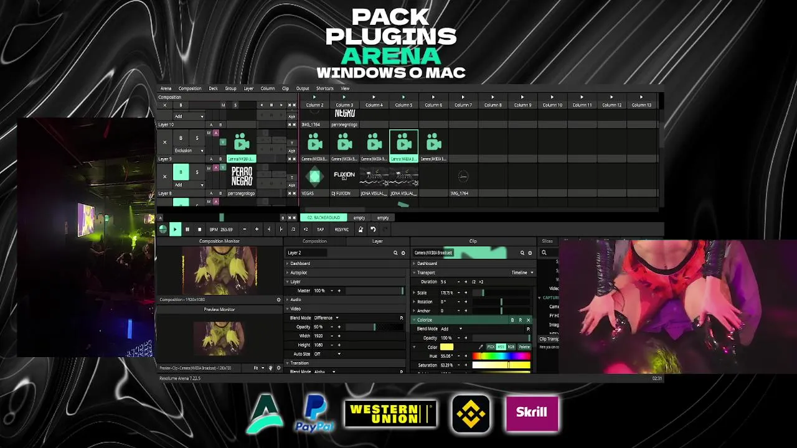This screenshot has width=797, height=448.
Task: Clear Layer 9 with its X button
Action: coord(165,142)
